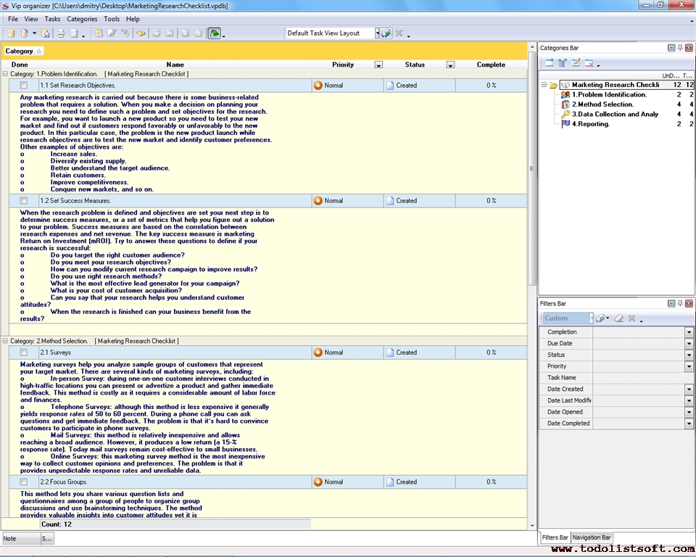Mark 2.2 Focus Groups task as done
Screen dimensions: 696x557
click(23, 482)
